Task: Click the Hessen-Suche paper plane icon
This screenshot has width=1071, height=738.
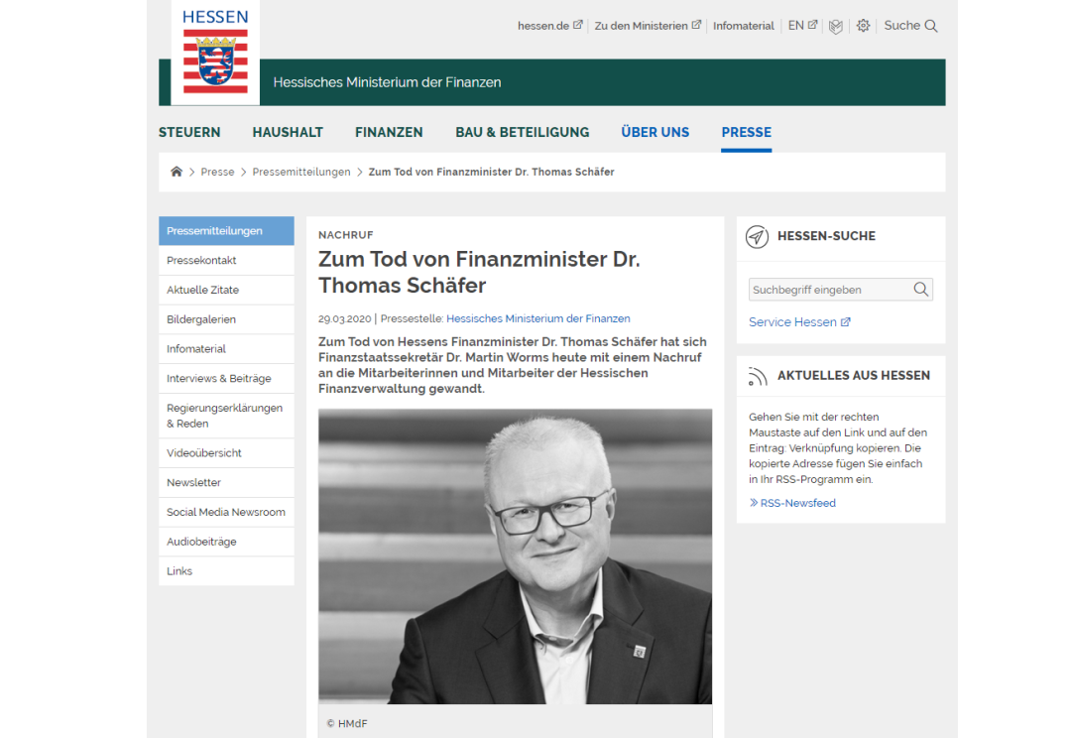Action: [757, 236]
